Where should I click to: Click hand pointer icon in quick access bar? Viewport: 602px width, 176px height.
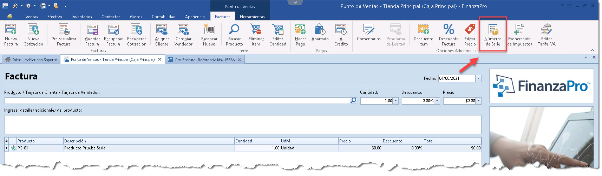[x=56, y=6]
